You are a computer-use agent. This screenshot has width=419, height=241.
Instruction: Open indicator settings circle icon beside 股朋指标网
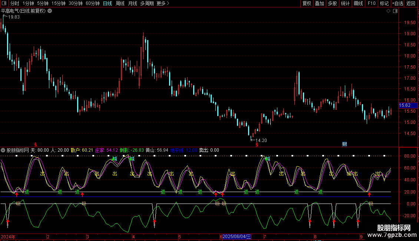[x=3, y=150]
